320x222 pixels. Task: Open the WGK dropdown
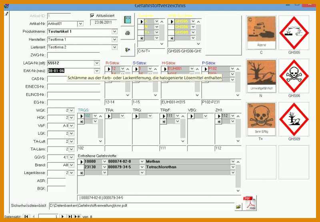point(71,110)
